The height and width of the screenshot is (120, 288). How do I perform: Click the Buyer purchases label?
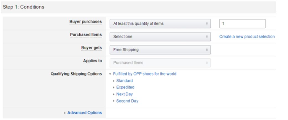[85, 22]
